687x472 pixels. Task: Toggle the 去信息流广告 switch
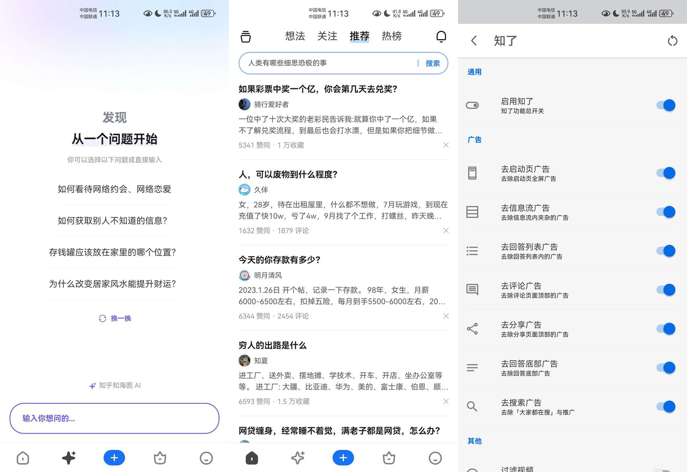click(666, 212)
